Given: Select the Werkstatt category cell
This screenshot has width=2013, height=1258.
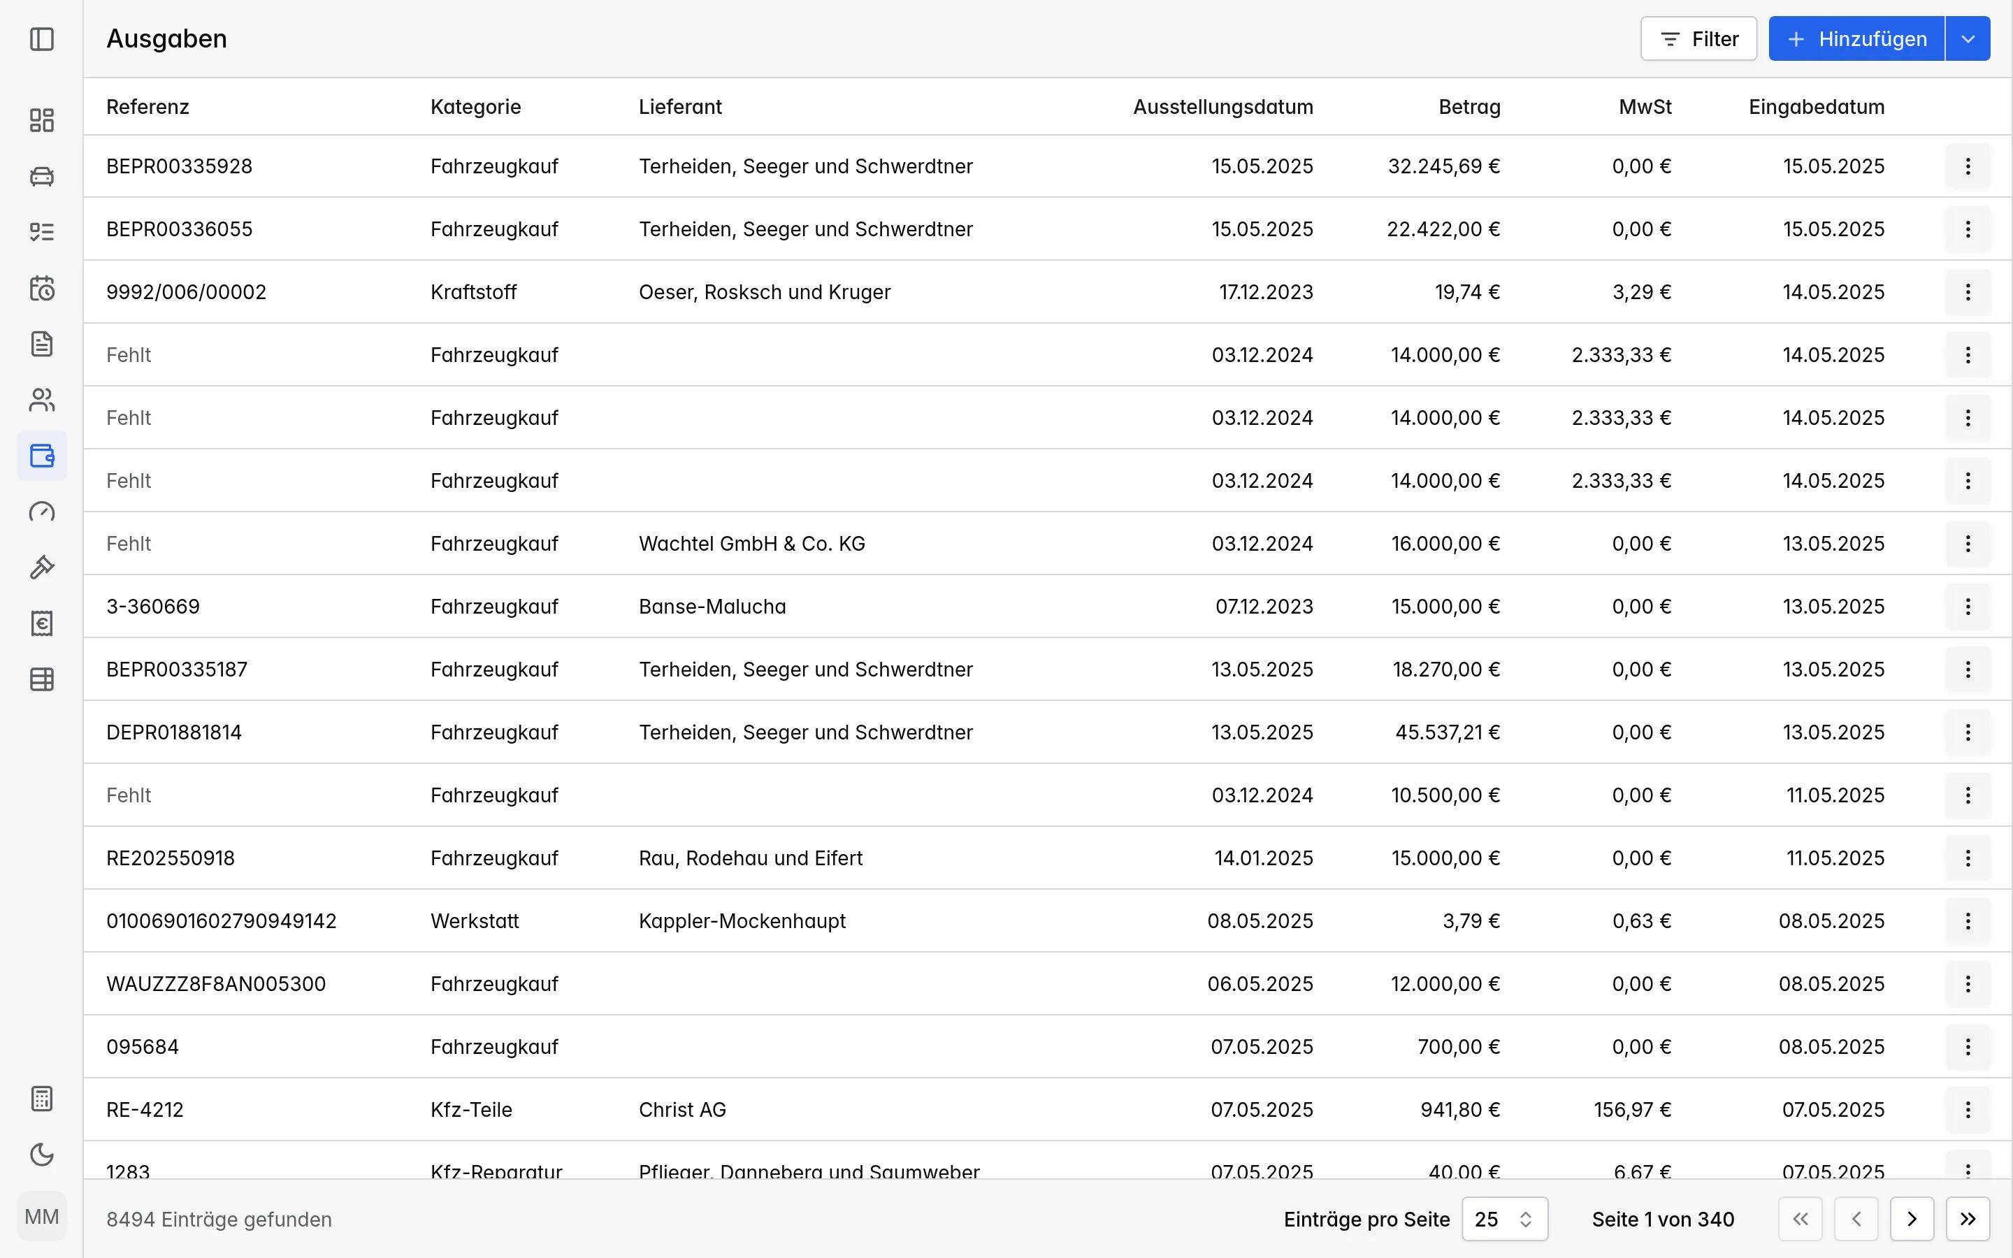Looking at the screenshot, I should [475, 921].
